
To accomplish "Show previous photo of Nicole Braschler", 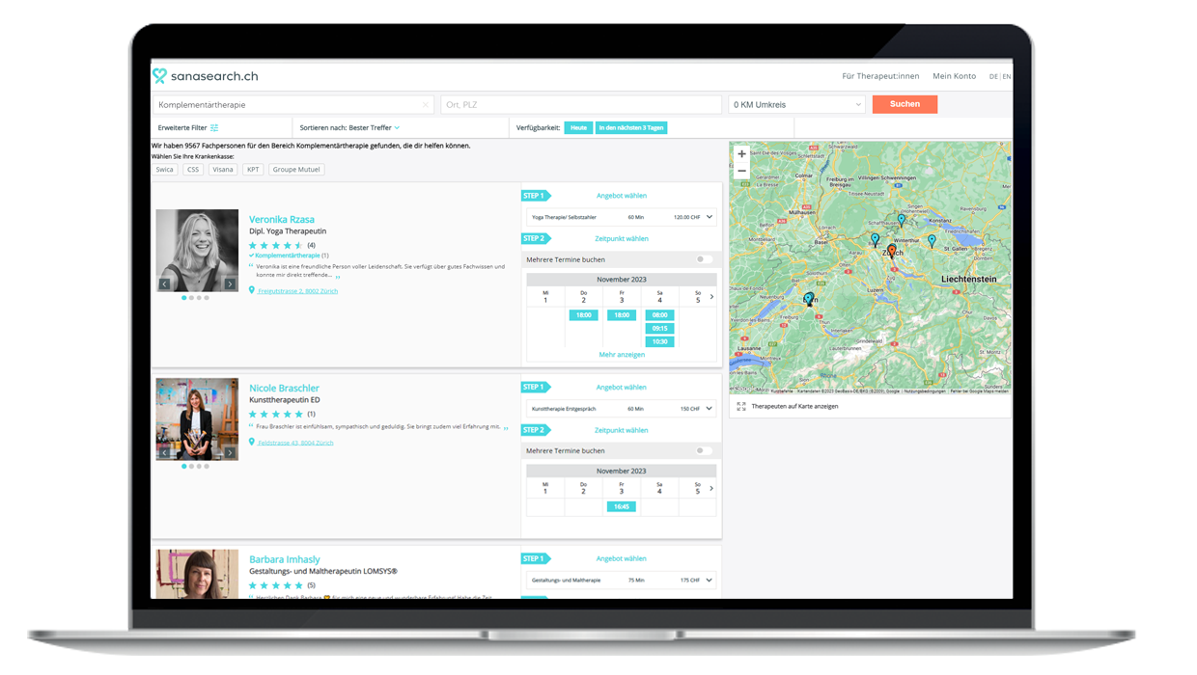I will click(164, 452).
